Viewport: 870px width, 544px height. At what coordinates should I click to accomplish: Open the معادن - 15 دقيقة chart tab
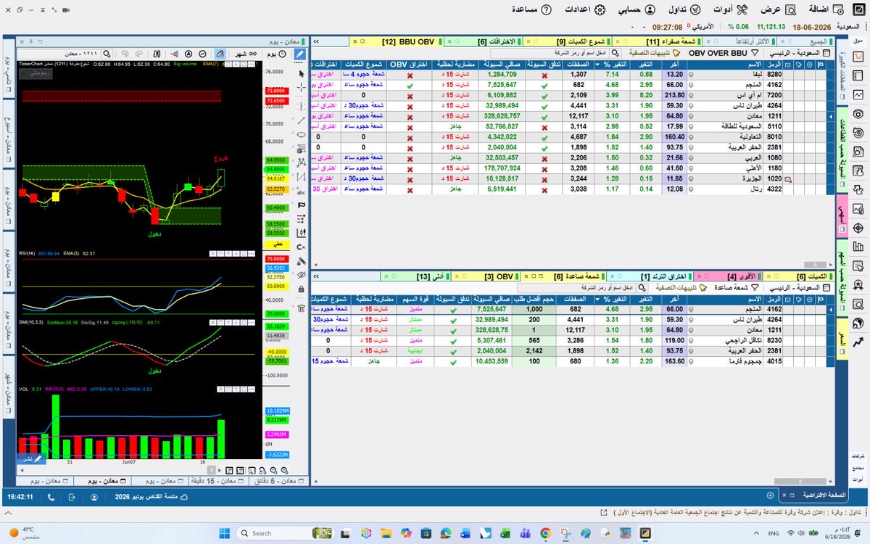[x=218, y=481]
